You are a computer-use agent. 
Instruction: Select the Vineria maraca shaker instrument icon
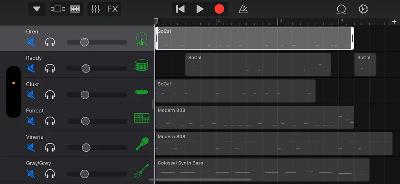click(x=142, y=144)
